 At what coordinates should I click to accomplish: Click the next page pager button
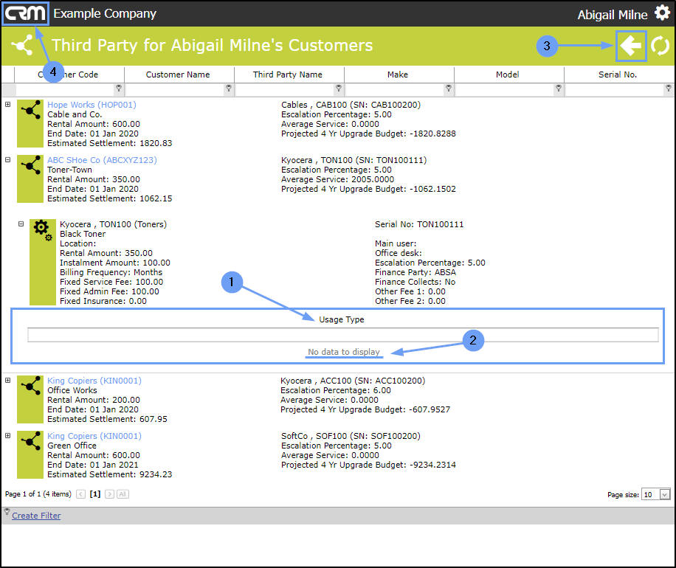[109, 494]
